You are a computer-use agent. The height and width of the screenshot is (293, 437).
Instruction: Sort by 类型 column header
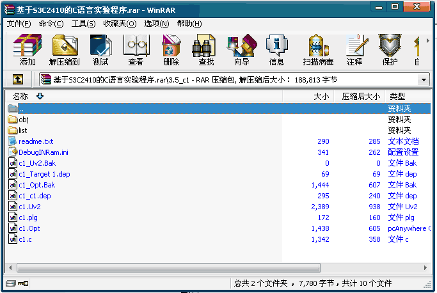pos(408,97)
